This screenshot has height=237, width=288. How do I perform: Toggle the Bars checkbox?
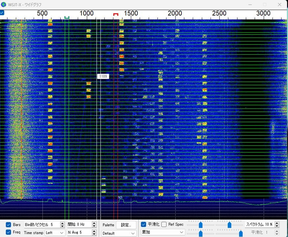tap(8, 224)
